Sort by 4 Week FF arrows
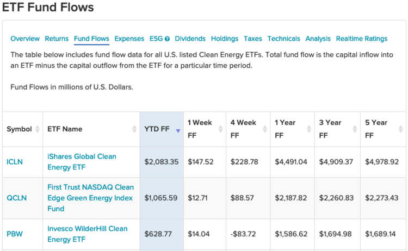 click(x=264, y=129)
